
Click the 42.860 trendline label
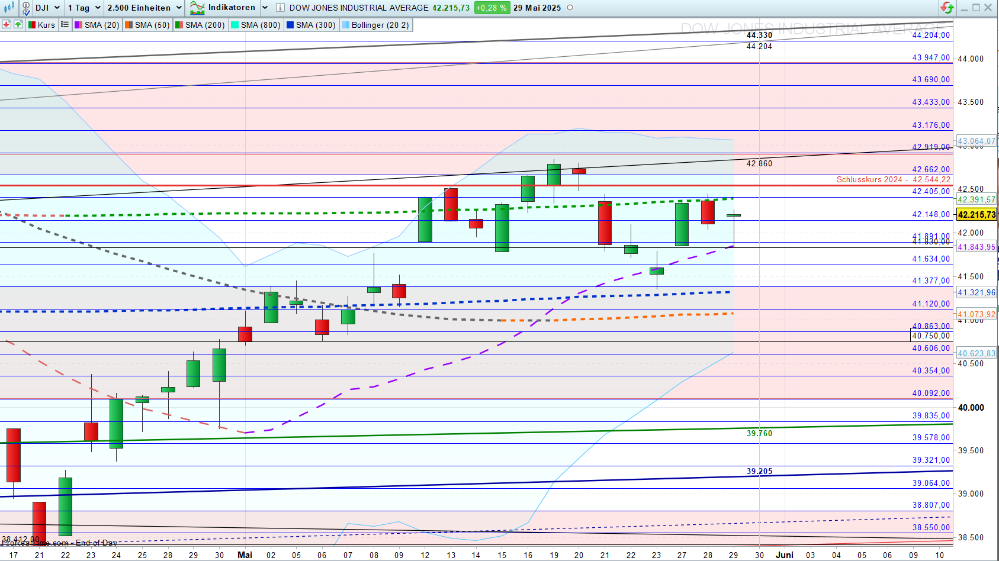pyautogui.click(x=759, y=163)
